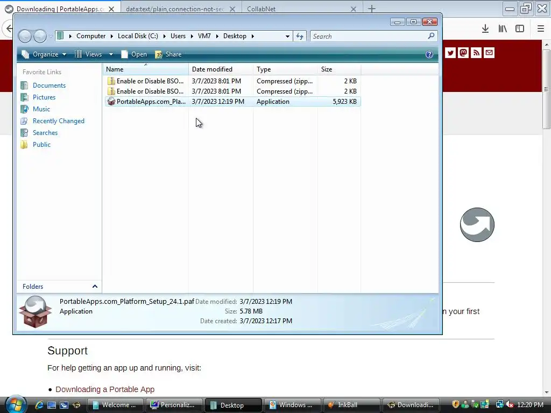Open Personaliz... taskbar button
The image size is (551, 413).
coord(174,405)
